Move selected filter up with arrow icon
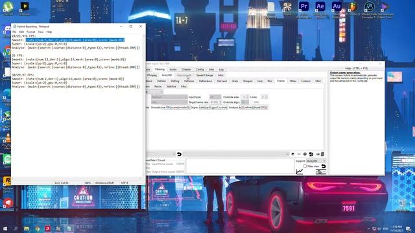Viewport: 415px width, 233px height. point(292,154)
